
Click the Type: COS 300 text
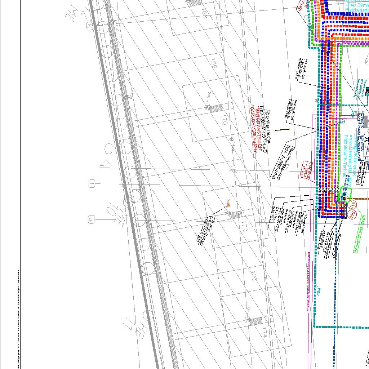203,229
